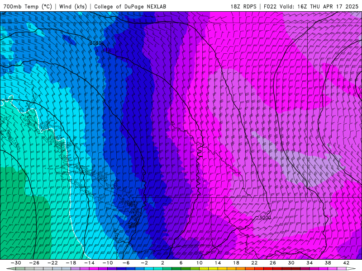Click the '18Z RDPS' model label
The width and height of the screenshot is (362, 271).
click(x=243, y=6)
